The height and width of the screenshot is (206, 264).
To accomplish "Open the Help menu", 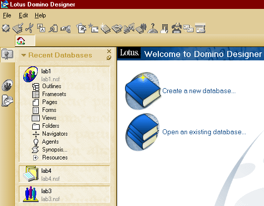I will 40,15.
